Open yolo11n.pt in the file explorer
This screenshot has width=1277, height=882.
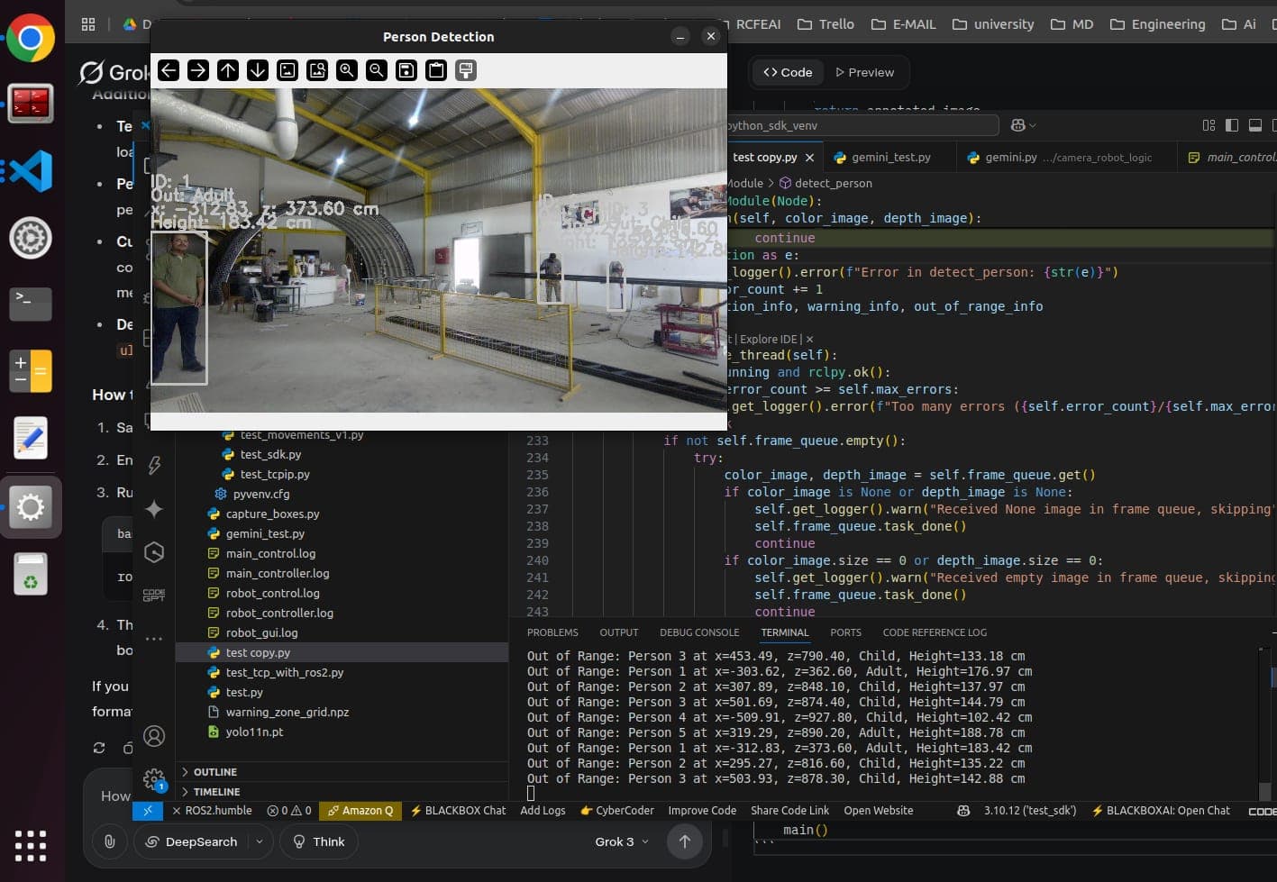tap(254, 732)
